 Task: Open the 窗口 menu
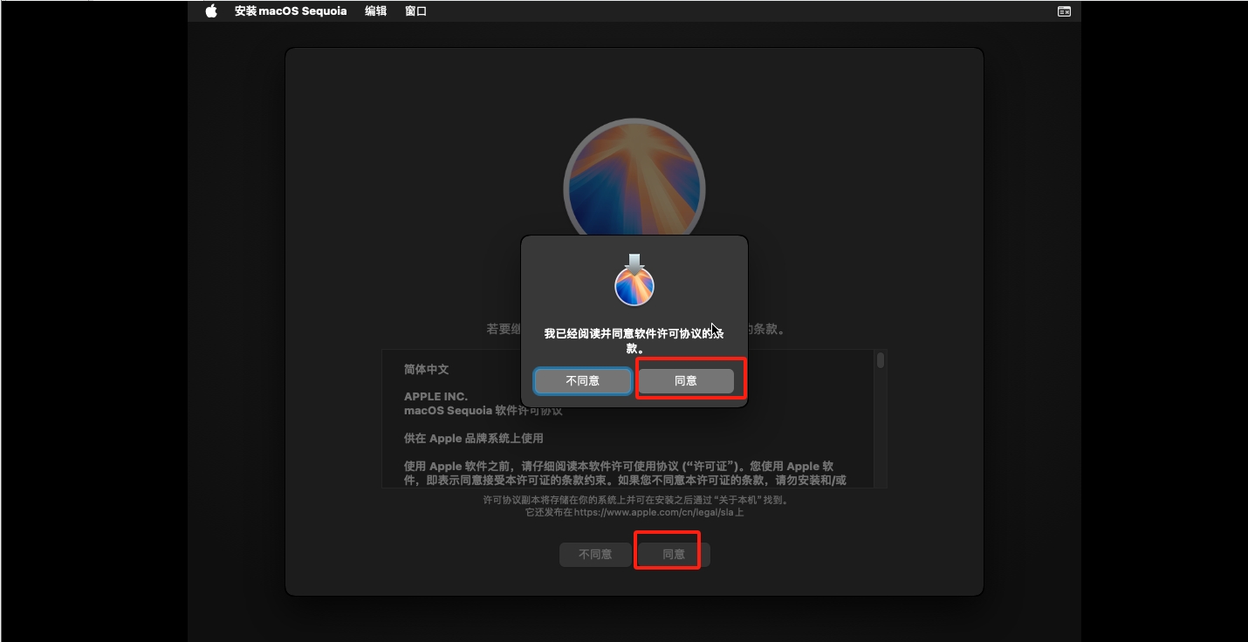point(416,11)
